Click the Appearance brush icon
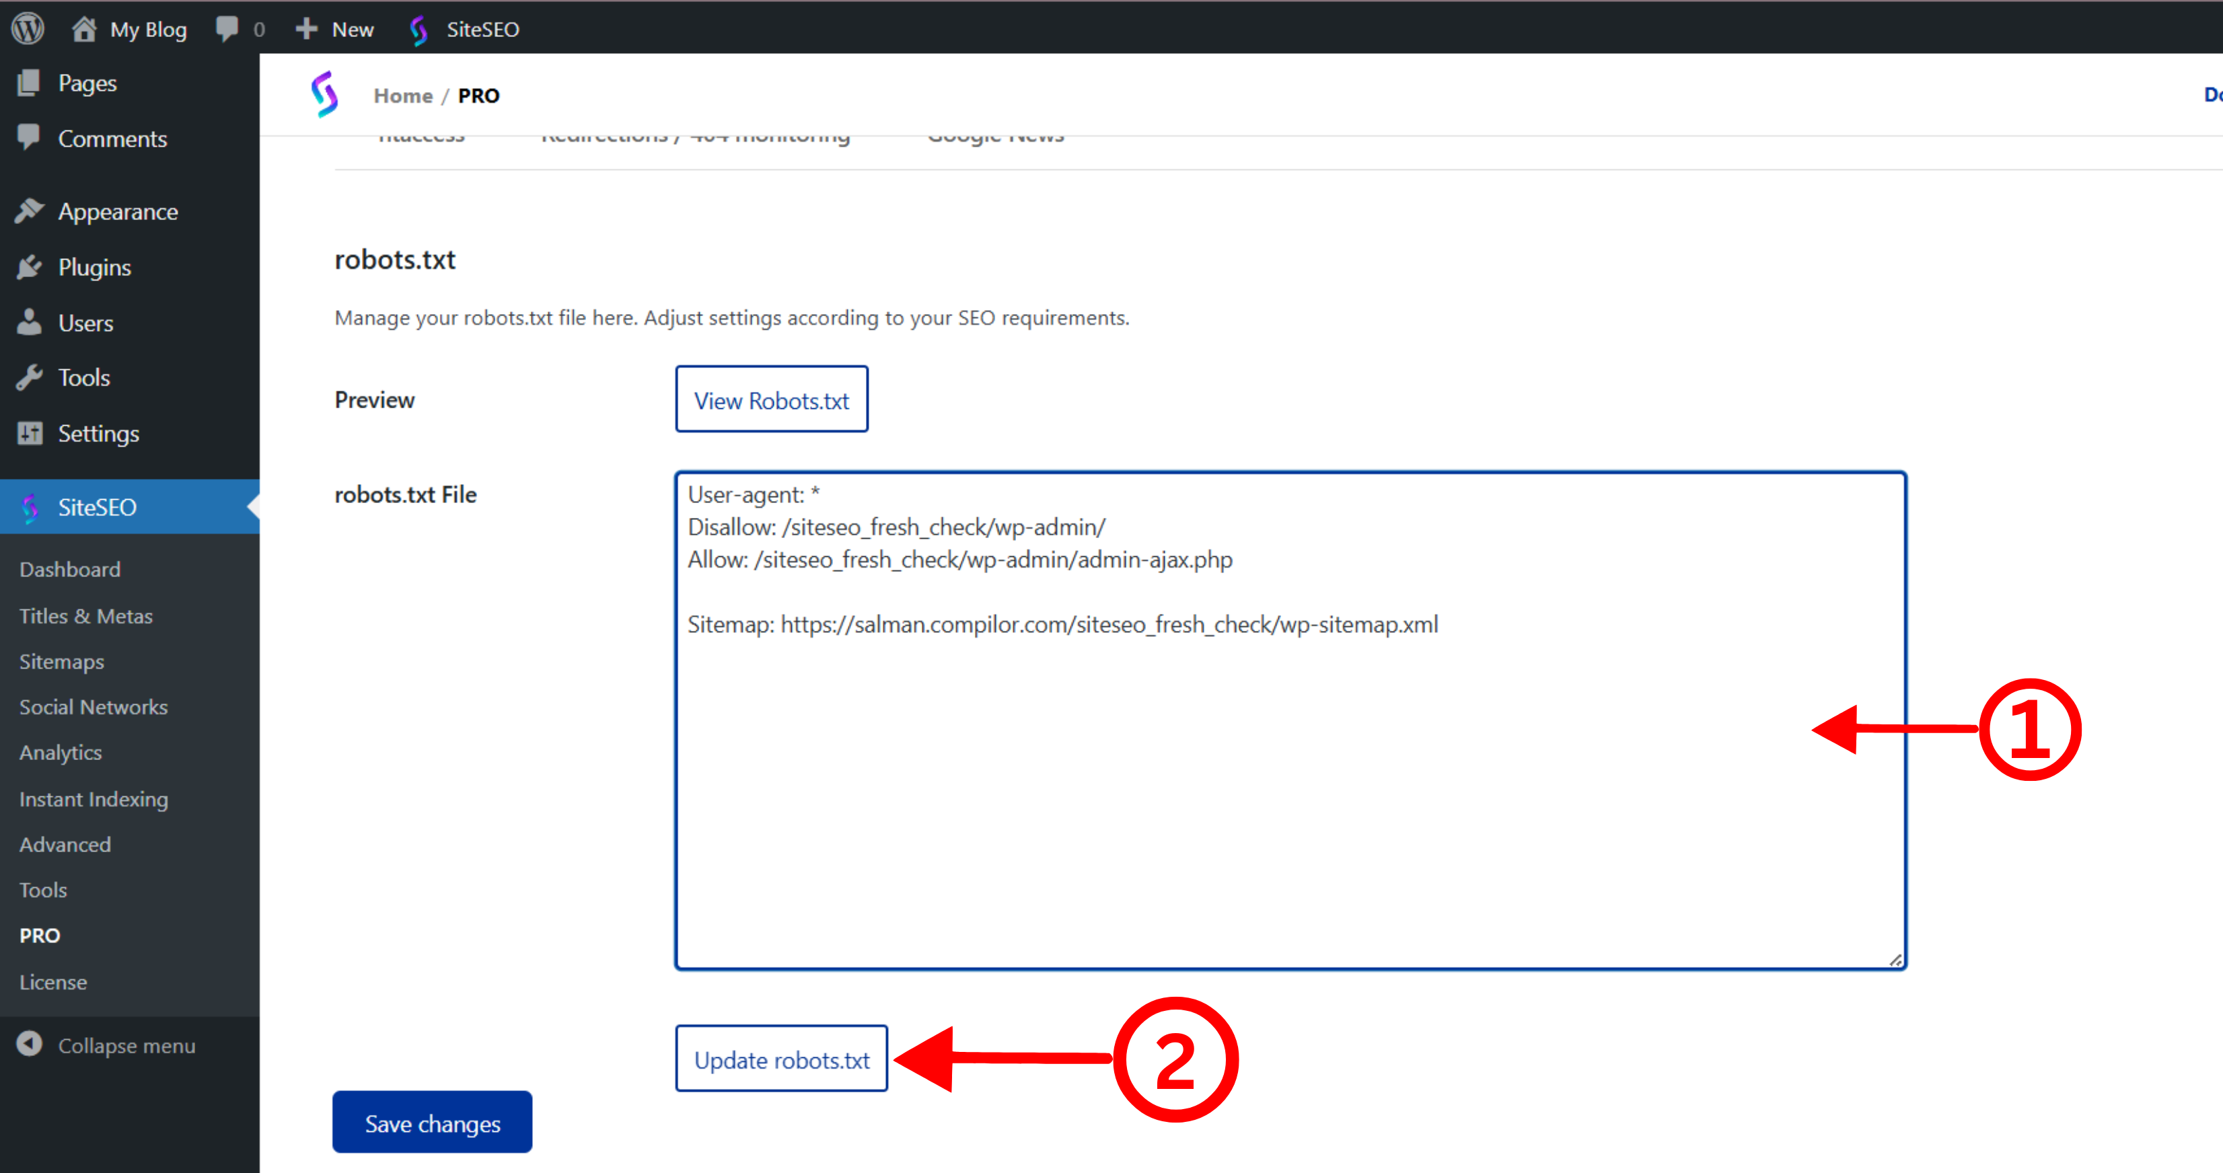The image size is (2223, 1173). coord(28,211)
